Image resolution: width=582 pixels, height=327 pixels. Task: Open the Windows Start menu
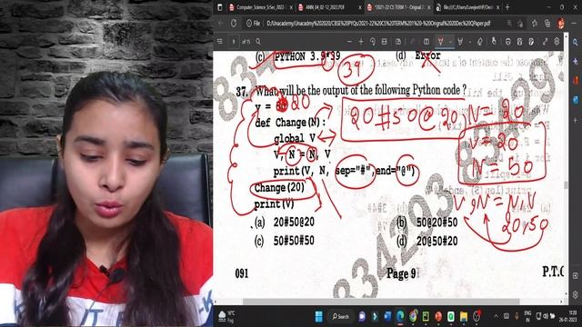tap(319, 317)
